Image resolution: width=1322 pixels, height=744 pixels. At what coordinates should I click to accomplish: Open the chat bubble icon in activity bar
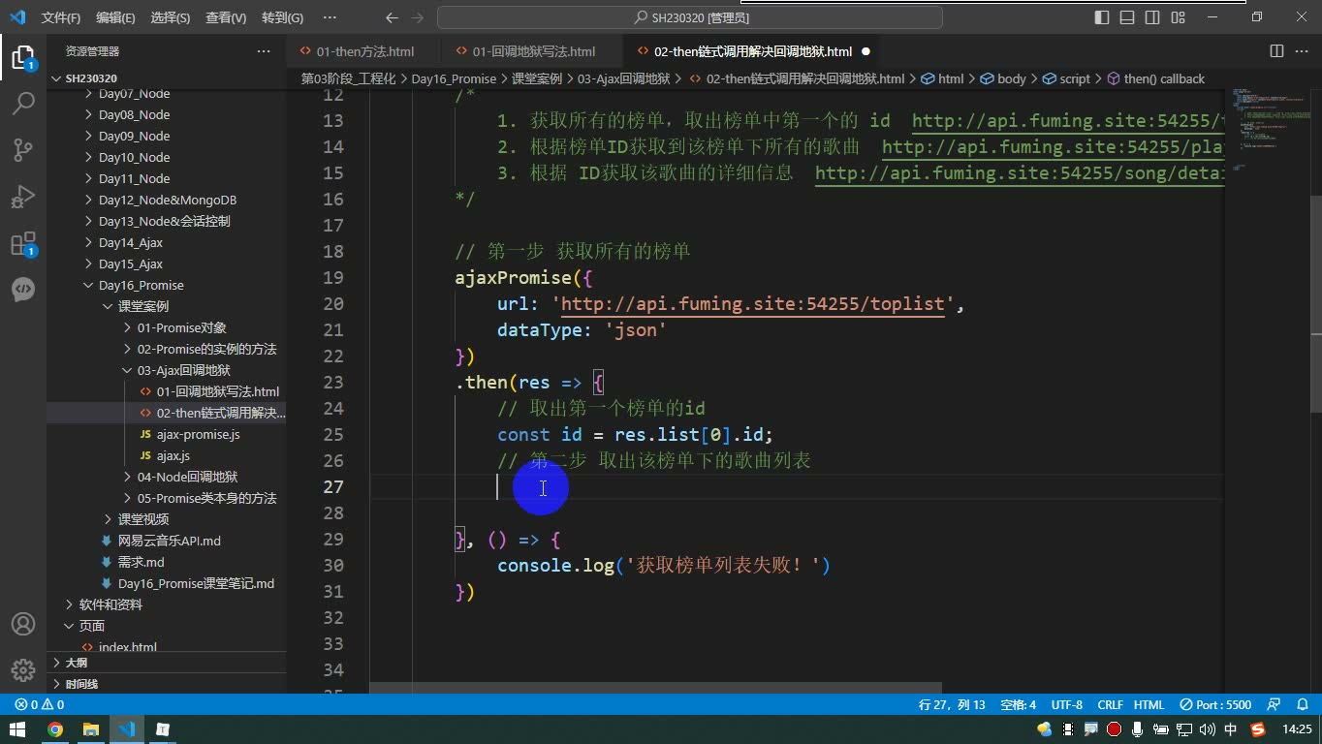point(23,289)
